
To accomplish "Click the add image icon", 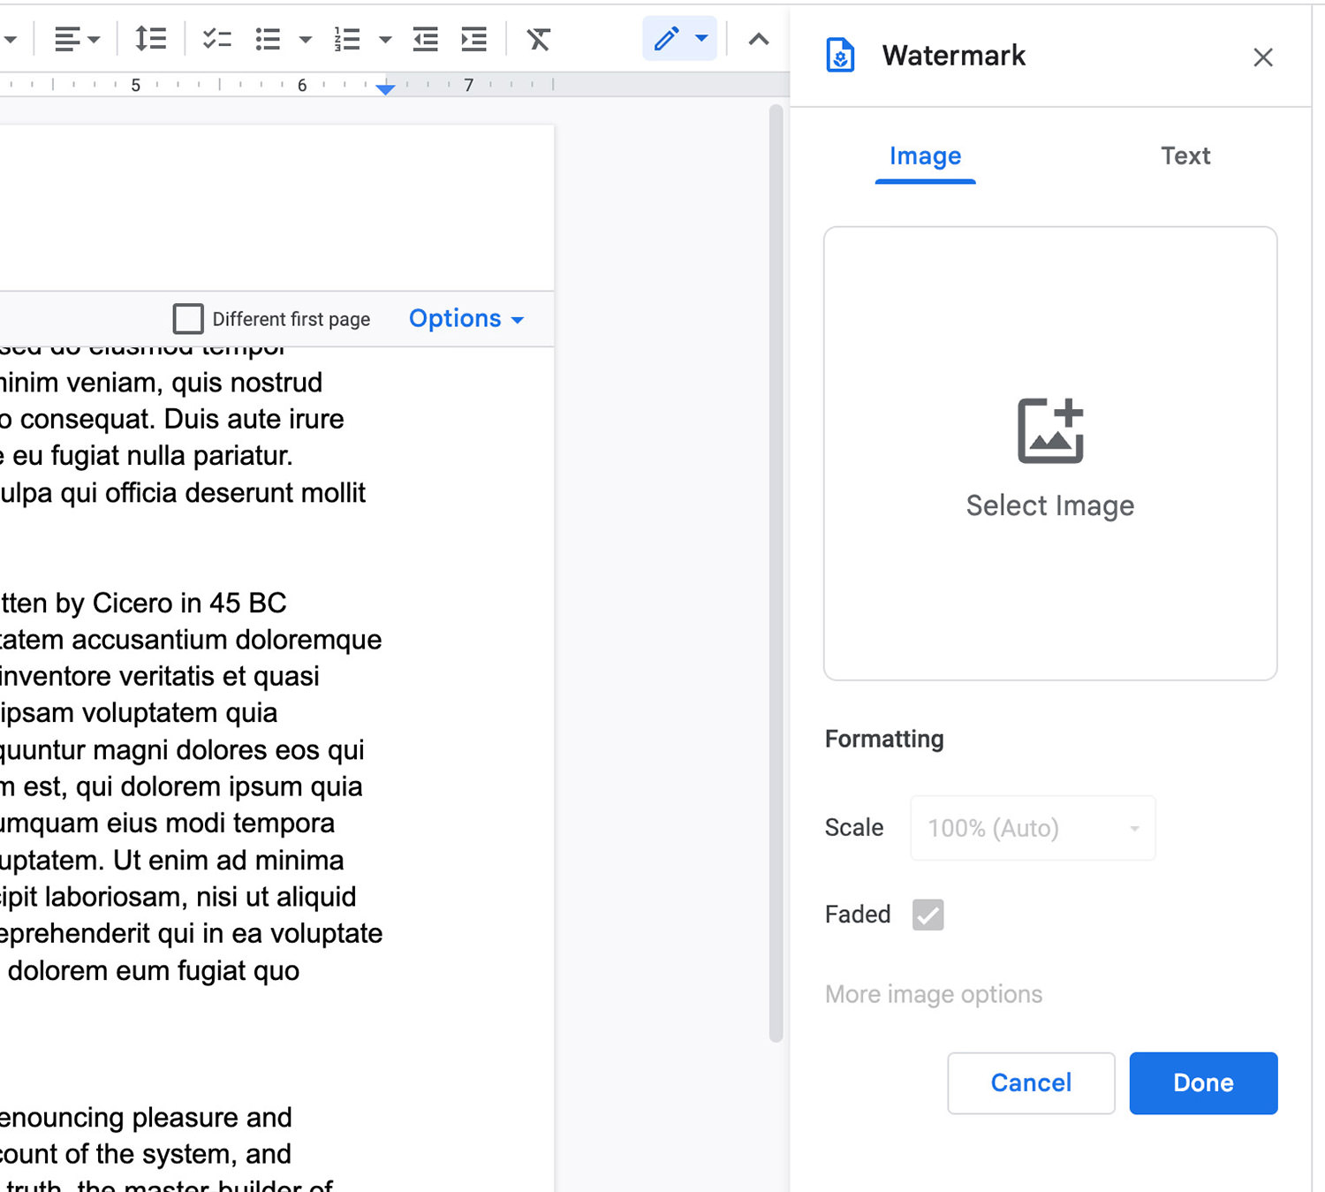I will click(x=1050, y=430).
